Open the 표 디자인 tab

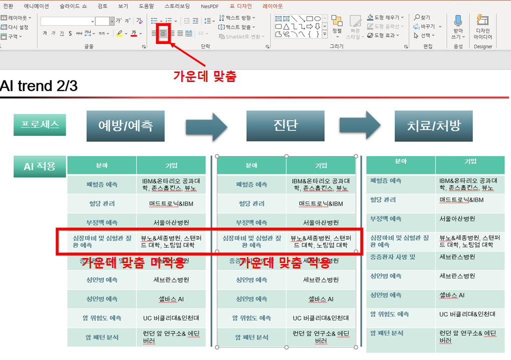[x=241, y=6]
